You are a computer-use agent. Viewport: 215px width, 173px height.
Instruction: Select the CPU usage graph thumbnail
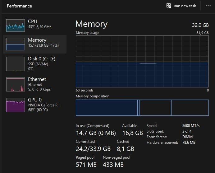pyautogui.click(x=16, y=26)
